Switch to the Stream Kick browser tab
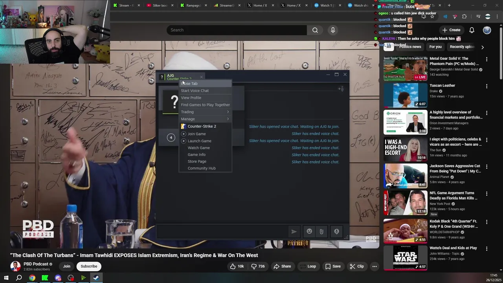Screen dimensions: 503x283 pos(126,5)
